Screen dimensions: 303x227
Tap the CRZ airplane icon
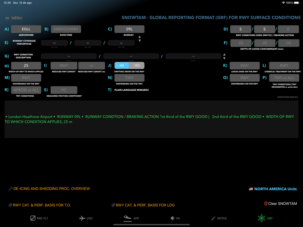click(x=82, y=218)
